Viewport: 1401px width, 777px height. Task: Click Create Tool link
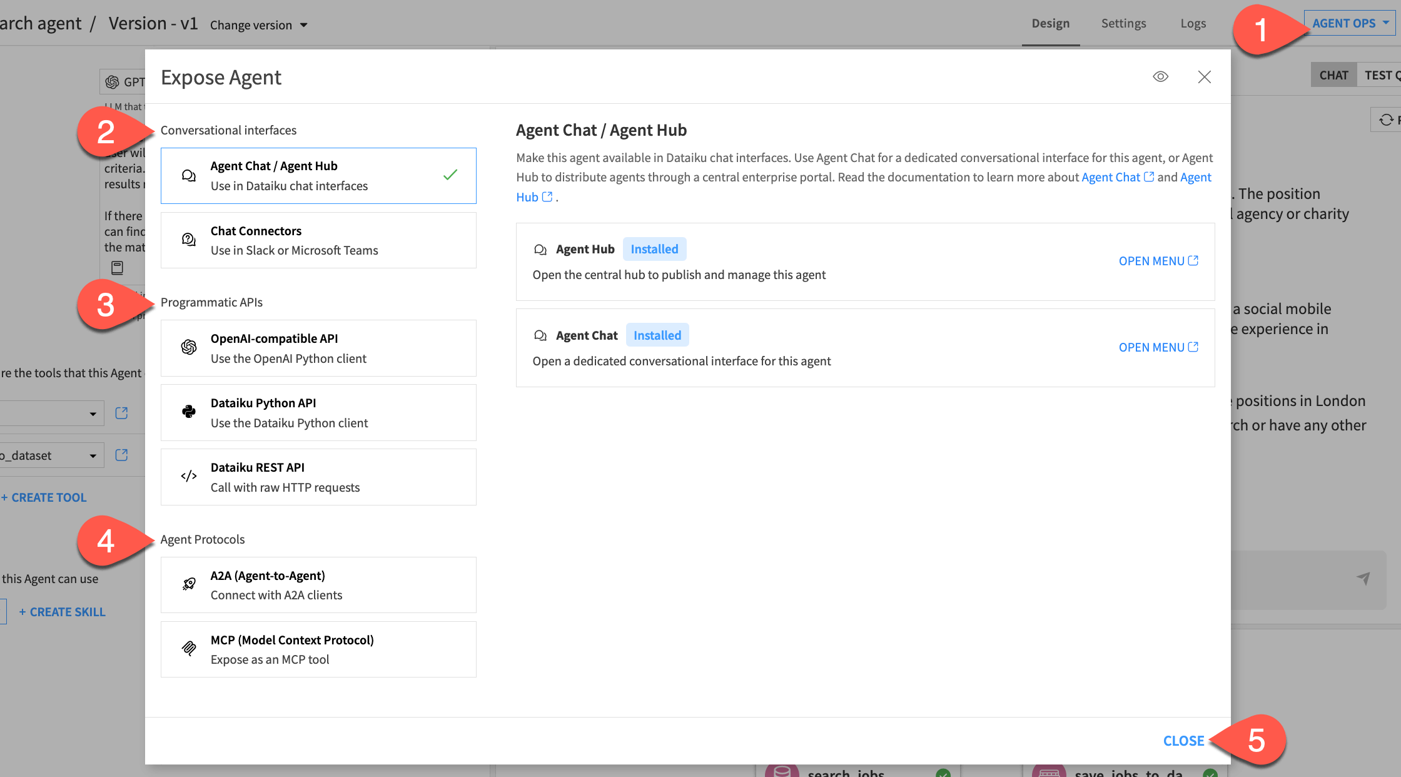pyautogui.click(x=44, y=497)
